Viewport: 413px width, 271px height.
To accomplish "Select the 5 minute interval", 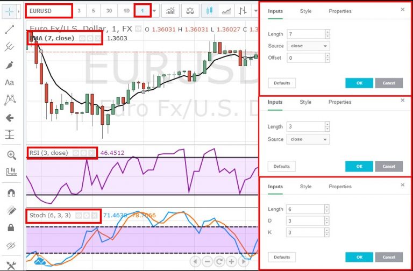I will point(94,11).
